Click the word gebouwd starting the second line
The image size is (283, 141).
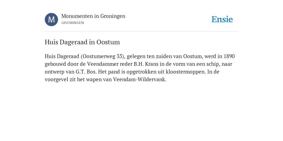(x=55, y=64)
